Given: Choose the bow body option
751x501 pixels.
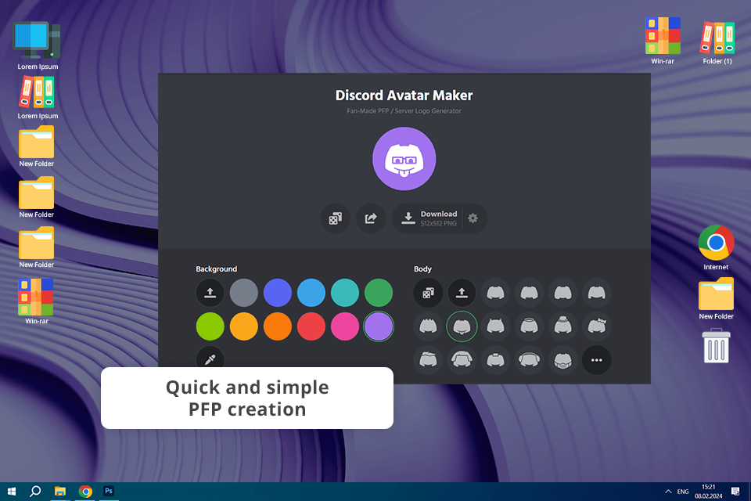Looking at the screenshot, I should point(597,326).
